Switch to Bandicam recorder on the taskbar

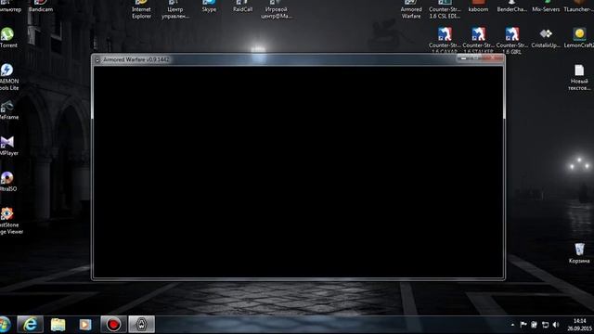pos(113,325)
